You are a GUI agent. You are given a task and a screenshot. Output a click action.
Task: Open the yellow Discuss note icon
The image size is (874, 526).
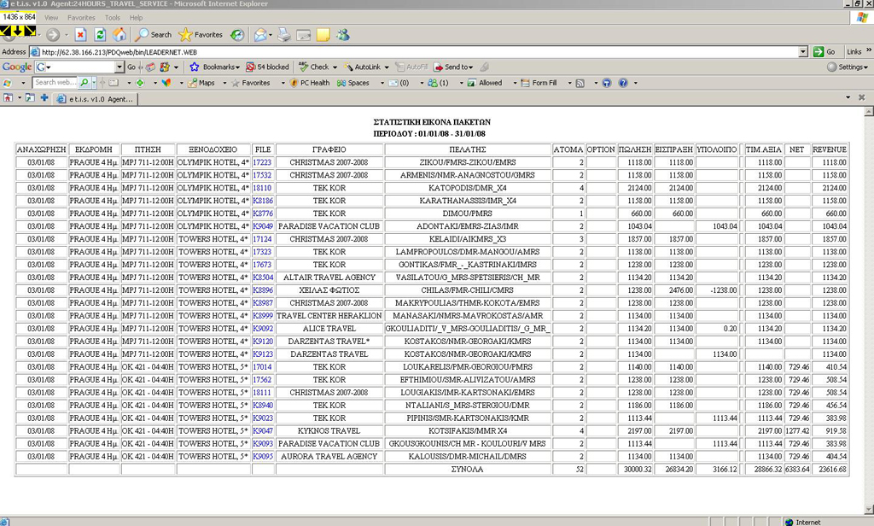(323, 35)
